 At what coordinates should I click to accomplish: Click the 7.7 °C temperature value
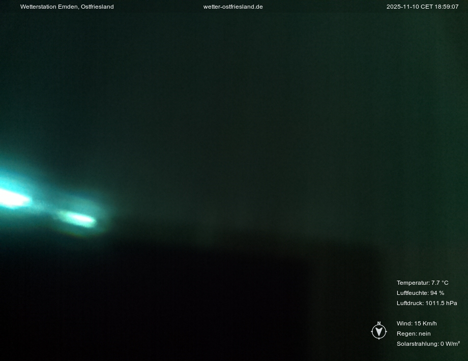pyautogui.click(x=440, y=283)
